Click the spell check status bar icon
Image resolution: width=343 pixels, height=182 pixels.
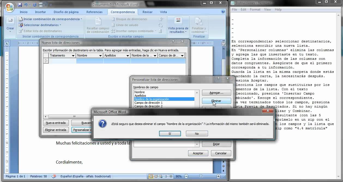[x=54, y=176]
